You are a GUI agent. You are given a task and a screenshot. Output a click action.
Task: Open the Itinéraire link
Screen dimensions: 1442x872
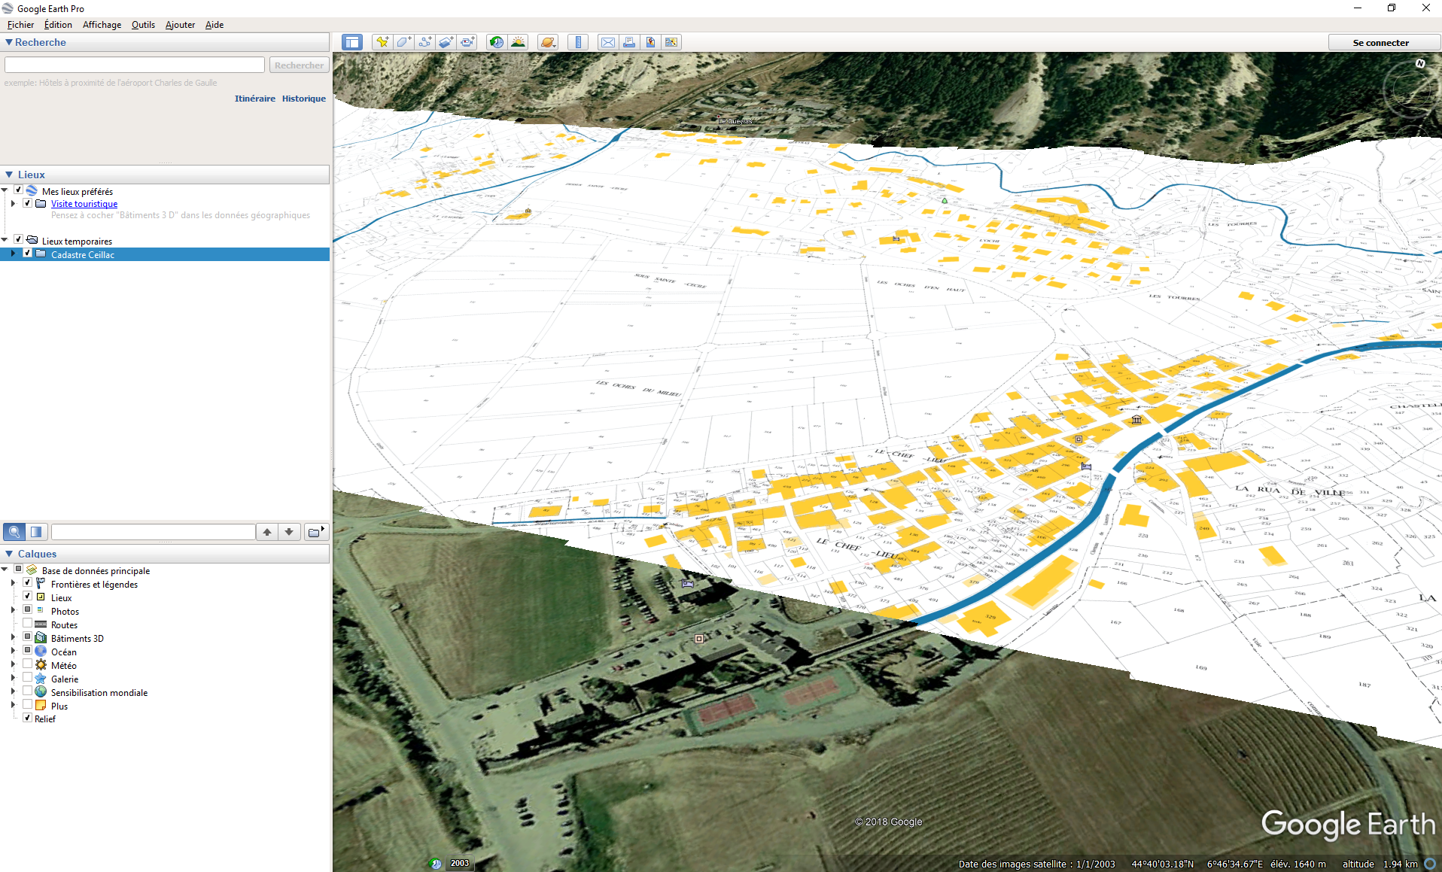point(255,99)
